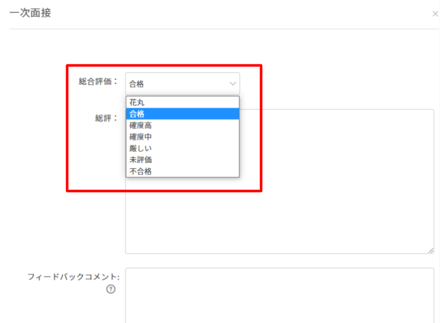The height and width of the screenshot is (323, 440).
Task: Focus the フィードバックコメント text box
Action: coord(279,294)
